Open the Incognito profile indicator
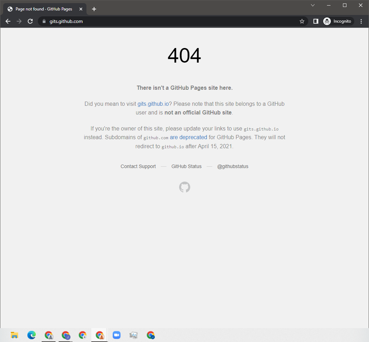 tap(338, 21)
